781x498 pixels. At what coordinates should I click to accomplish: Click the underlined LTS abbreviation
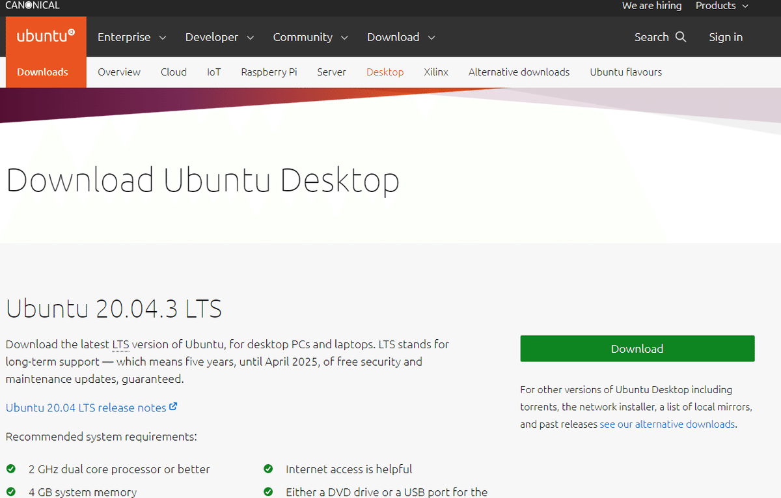point(120,344)
